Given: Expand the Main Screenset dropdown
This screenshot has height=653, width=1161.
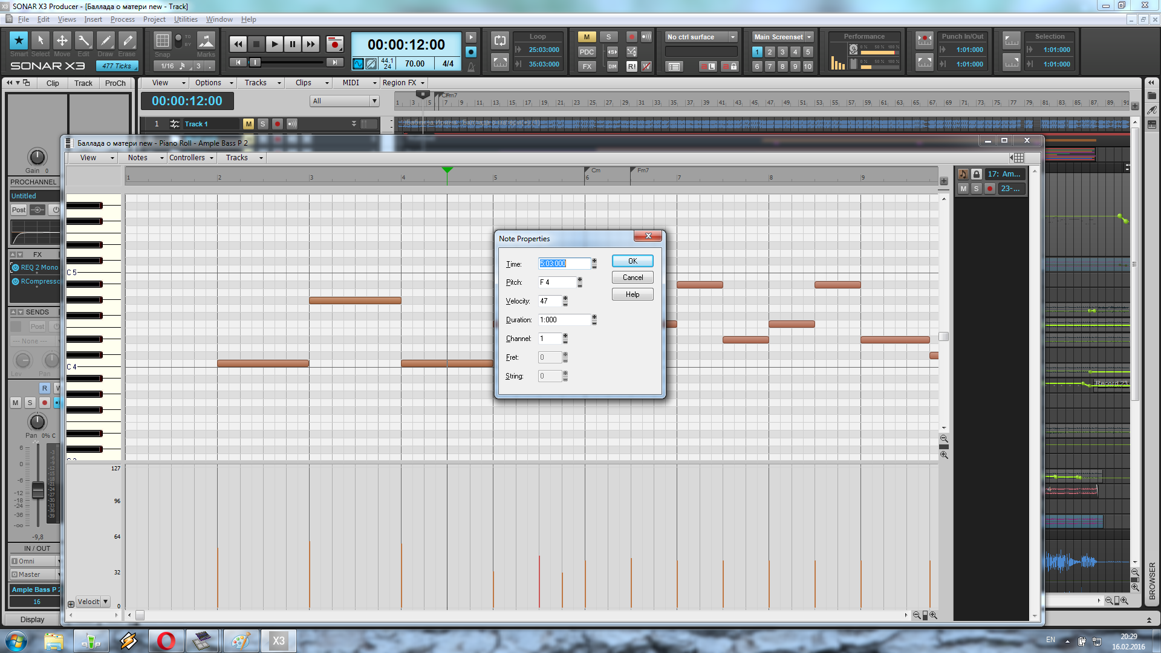Looking at the screenshot, I should point(809,37).
